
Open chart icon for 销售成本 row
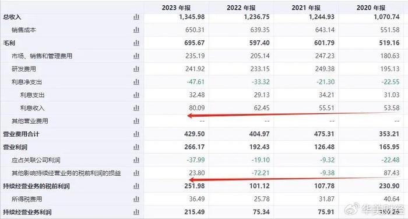136,30
